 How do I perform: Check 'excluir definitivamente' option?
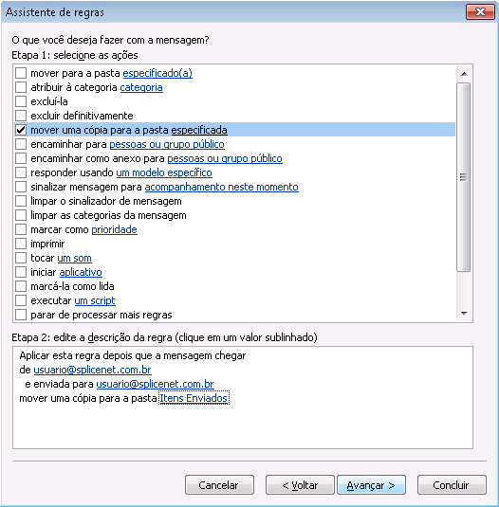pyautogui.click(x=21, y=116)
